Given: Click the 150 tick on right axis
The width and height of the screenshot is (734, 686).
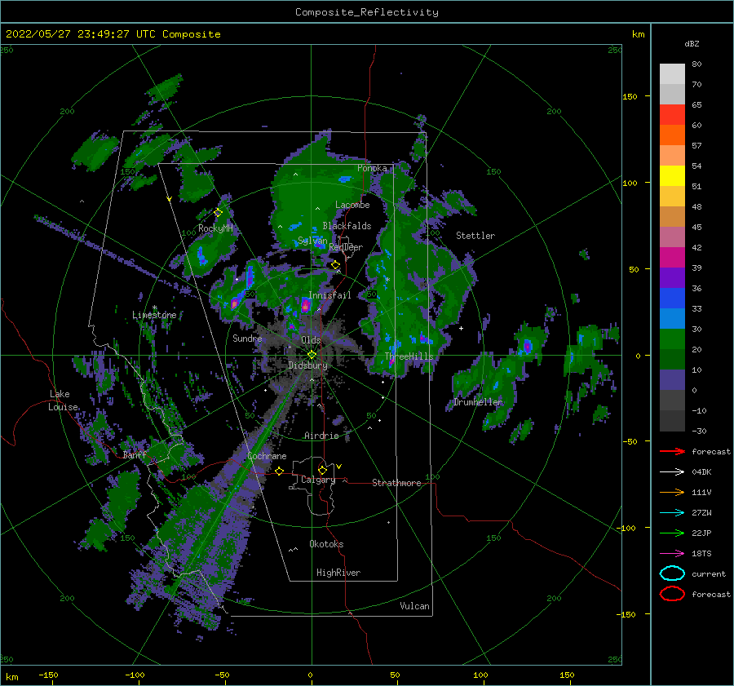Looking at the screenshot, I should pyautogui.click(x=630, y=96).
